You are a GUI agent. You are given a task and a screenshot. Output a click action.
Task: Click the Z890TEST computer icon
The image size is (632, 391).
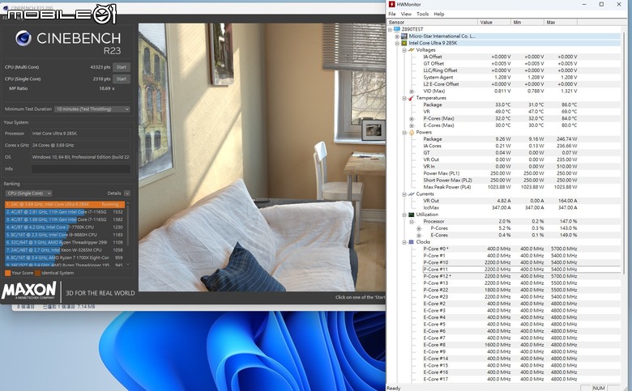pyautogui.click(x=397, y=29)
